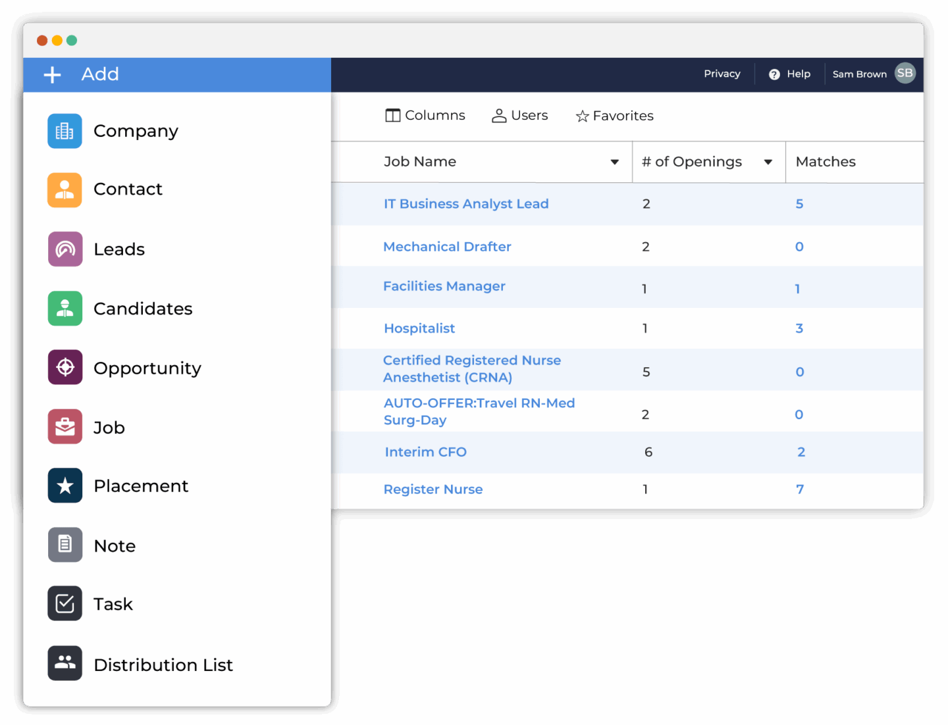Open the IT Business Analyst Lead job
Viewport: 948px width, 725px height.
tap(466, 204)
